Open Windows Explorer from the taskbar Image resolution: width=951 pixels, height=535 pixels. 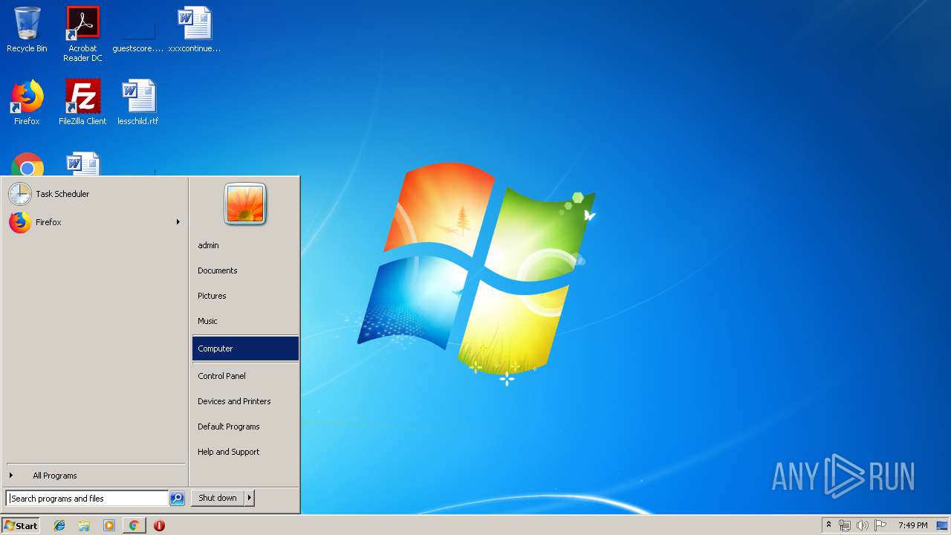click(x=84, y=525)
